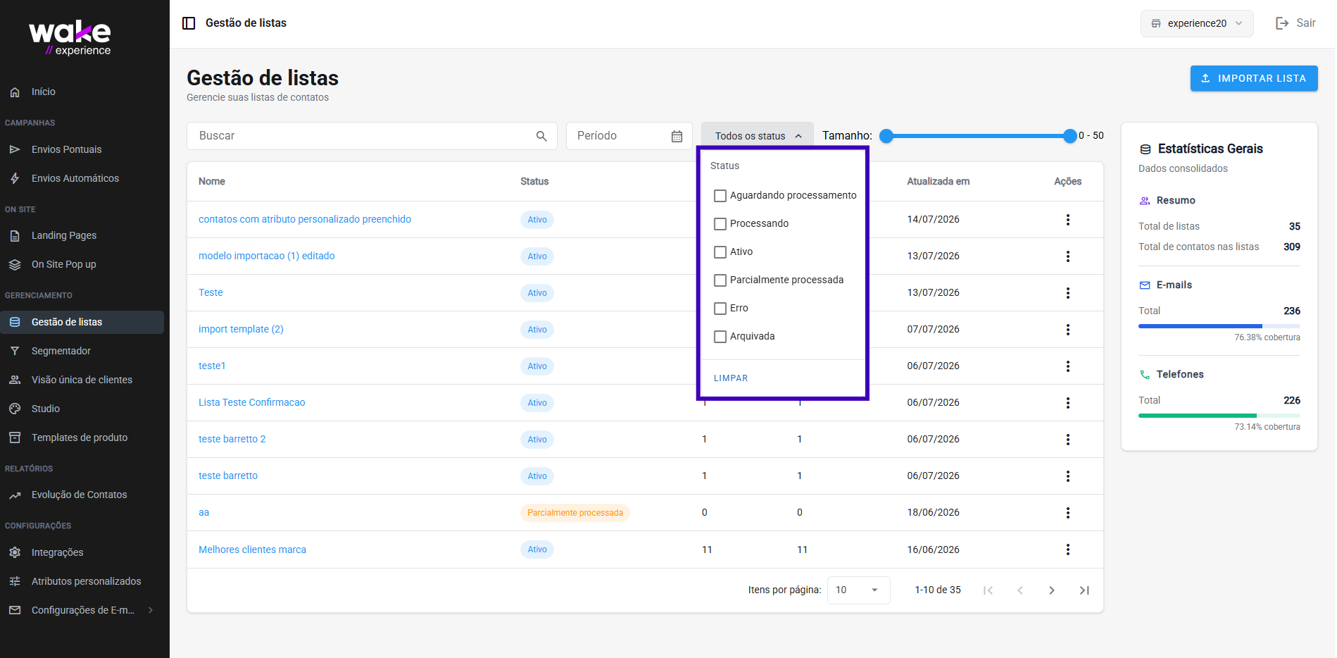Open the Teste list link

pos(211,292)
